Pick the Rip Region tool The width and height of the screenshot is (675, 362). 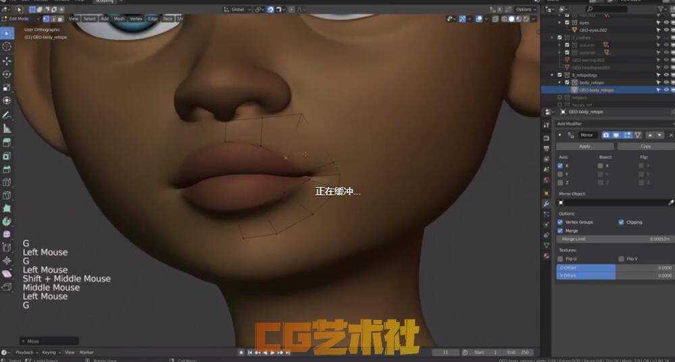[x=7, y=287]
